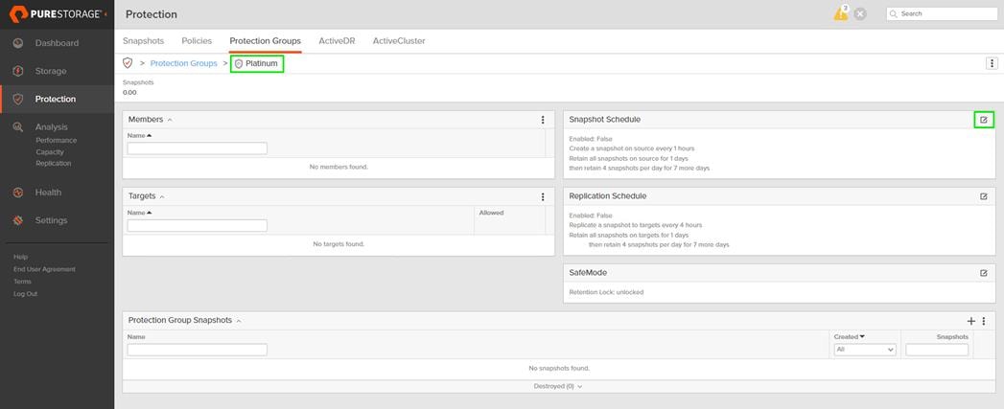The height and width of the screenshot is (409, 1004).
Task: Edit the Replication Schedule
Action: 984,196
